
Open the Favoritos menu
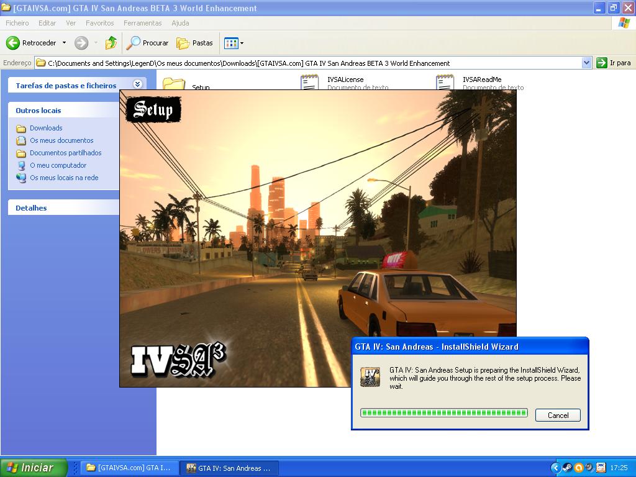pyautogui.click(x=99, y=23)
